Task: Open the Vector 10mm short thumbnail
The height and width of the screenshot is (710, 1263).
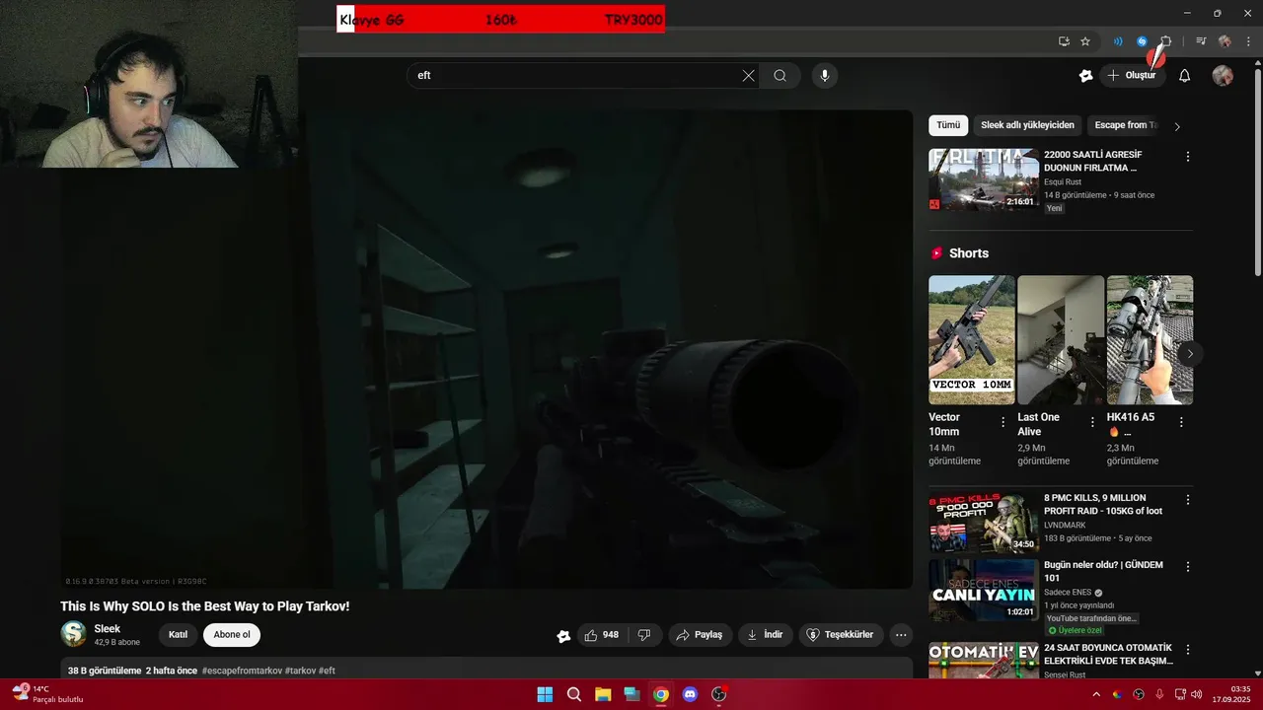Action: (x=972, y=340)
